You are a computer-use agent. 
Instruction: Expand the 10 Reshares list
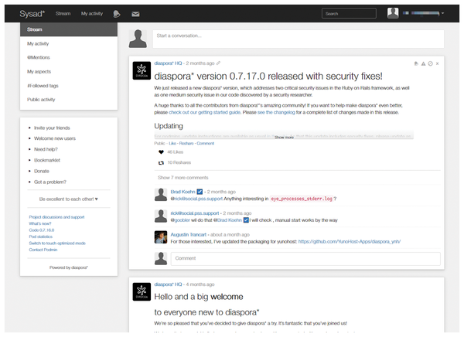(x=179, y=163)
